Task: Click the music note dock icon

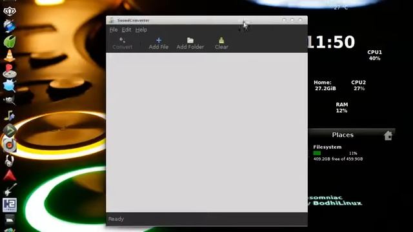Action: pyautogui.click(x=10, y=115)
